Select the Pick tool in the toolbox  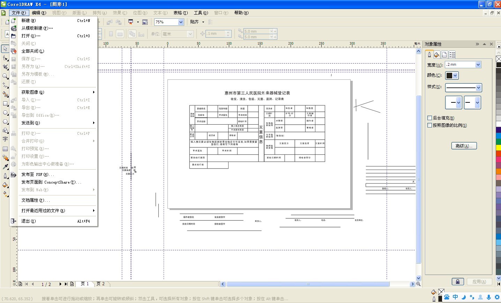point(5,49)
